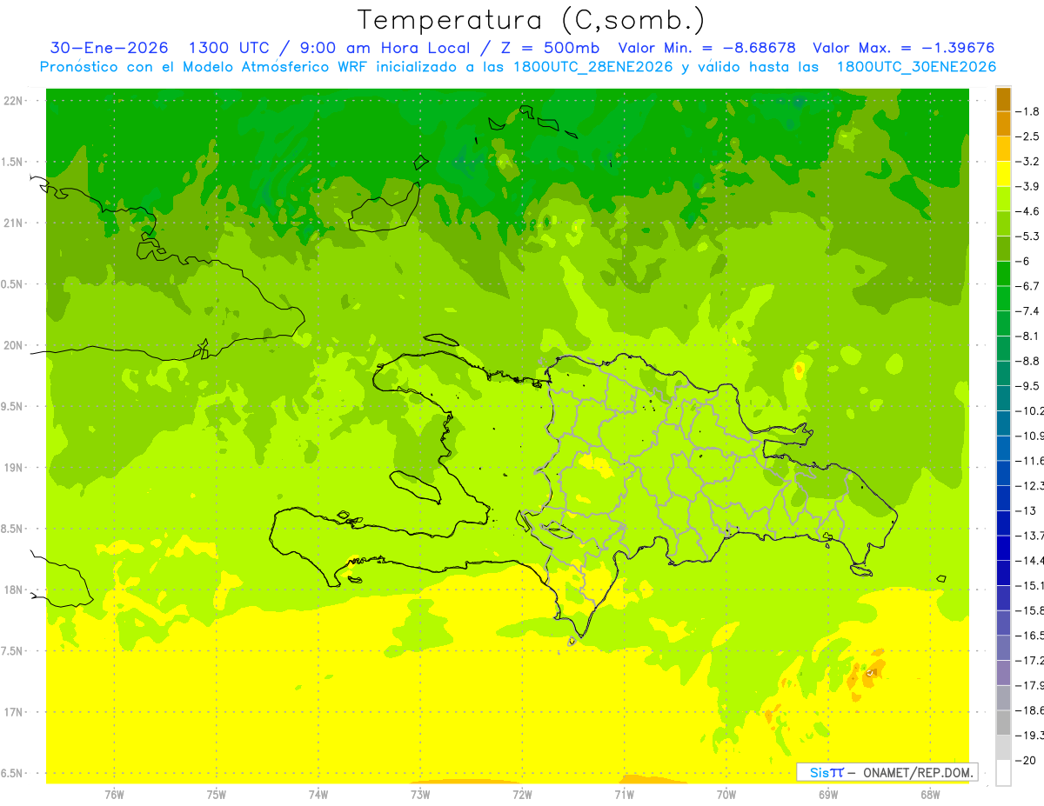Click the '75W' longitude axis label
The height and width of the screenshot is (806, 1044).
[x=217, y=795]
